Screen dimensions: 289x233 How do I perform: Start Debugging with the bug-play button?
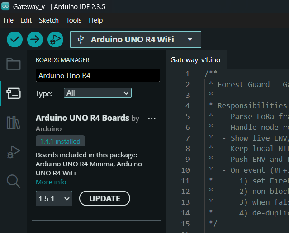coord(55,39)
